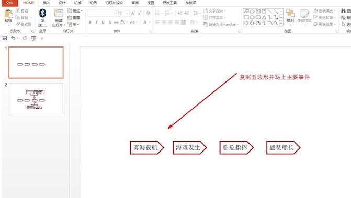
Task: Switch to the Developer (开发工具) tab
Action: [x=169, y=3]
